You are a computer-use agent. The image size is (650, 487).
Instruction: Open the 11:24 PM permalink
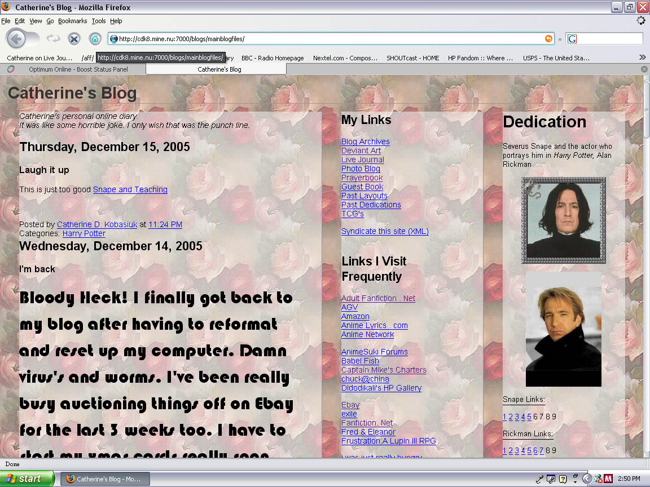pyautogui.click(x=165, y=224)
